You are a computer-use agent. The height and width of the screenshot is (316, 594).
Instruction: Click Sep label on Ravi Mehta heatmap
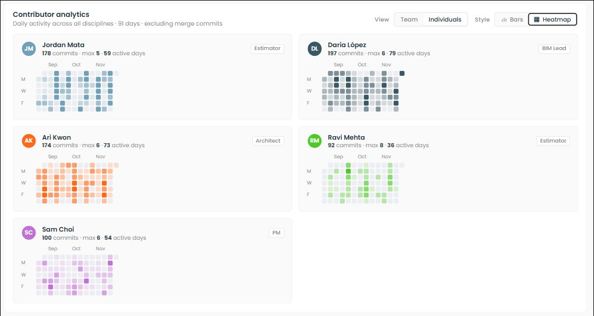[338, 157]
